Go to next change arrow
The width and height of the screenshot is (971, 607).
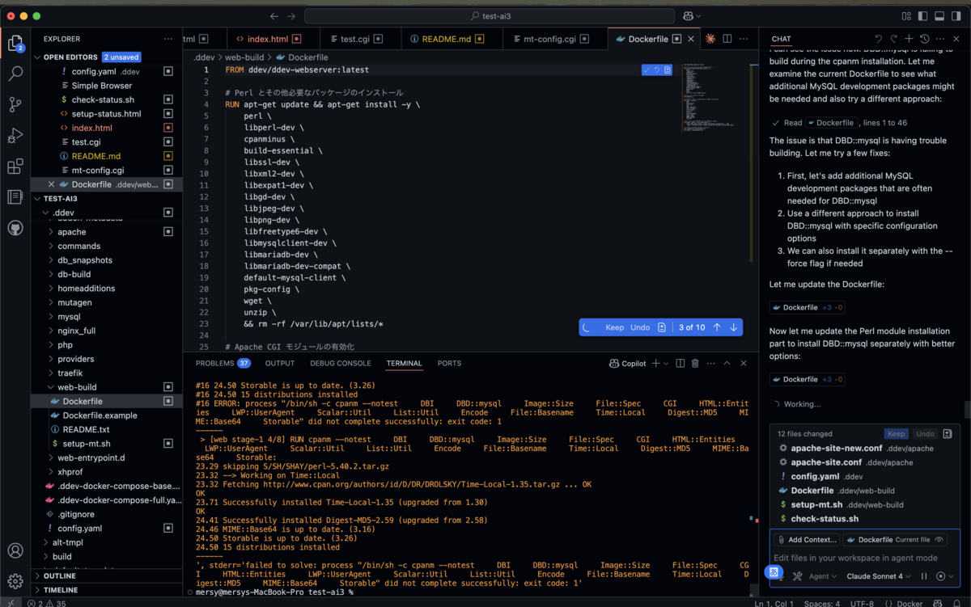[x=734, y=327]
